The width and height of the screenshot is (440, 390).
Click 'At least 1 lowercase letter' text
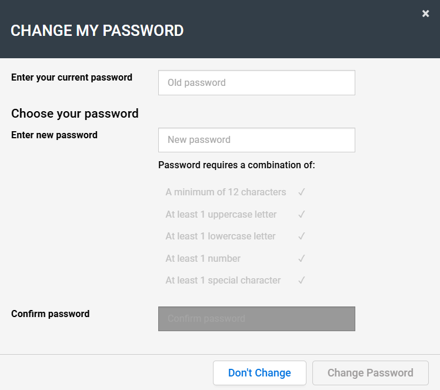[x=221, y=236]
